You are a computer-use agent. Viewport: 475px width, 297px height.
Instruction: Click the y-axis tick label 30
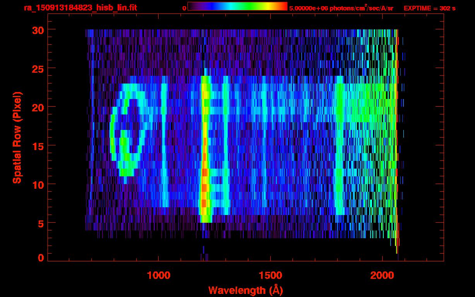pyautogui.click(x=38, y=30)
